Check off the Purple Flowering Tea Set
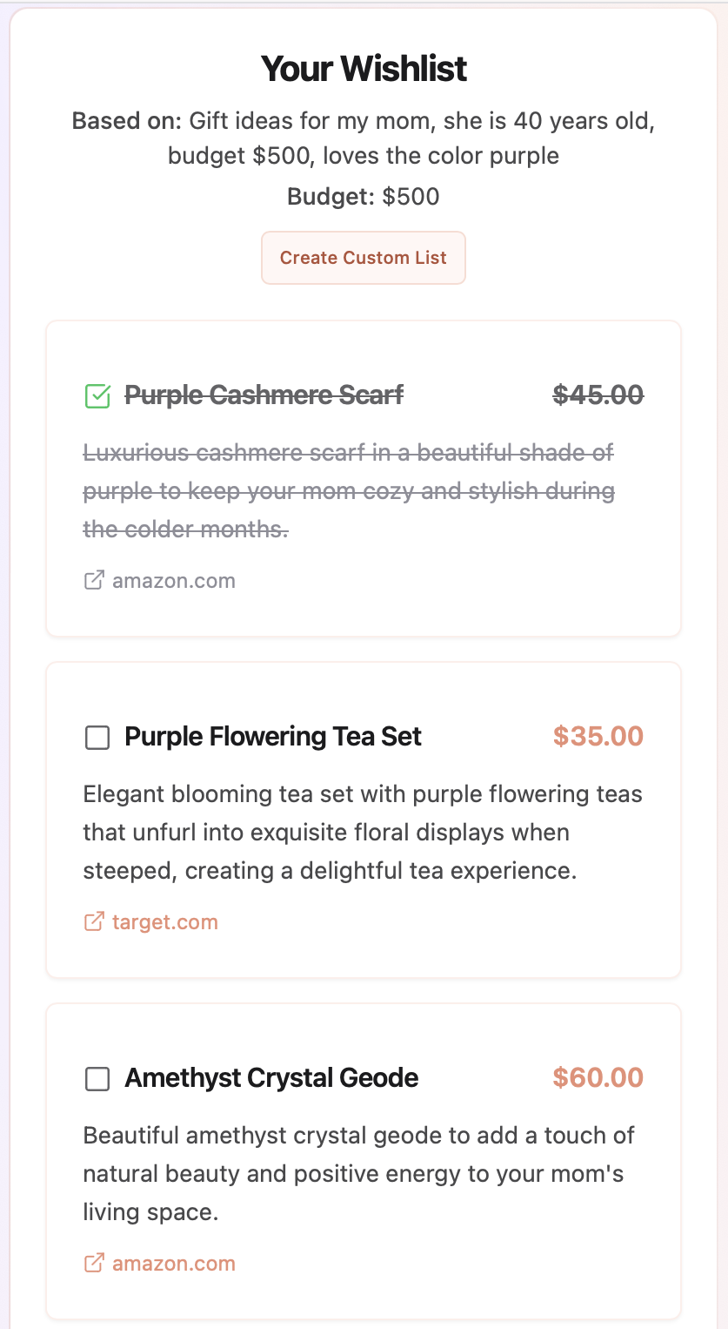 click(x=97, y=737)
